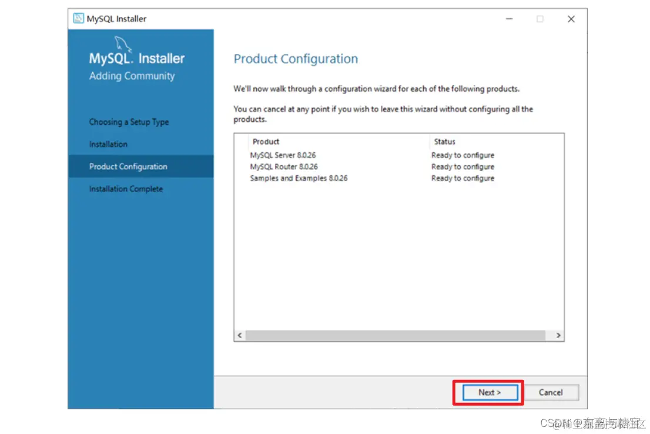Click MySQL Server's Ready to configure status

click(x=463, y=155)
